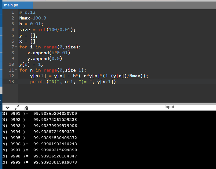The width and height of the screenshot is (216, 169).
Task: Click the x = [] code line
Action: click(27, 41)
